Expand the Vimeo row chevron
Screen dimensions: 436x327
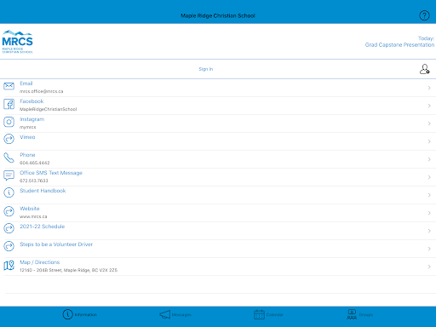click(x=429, y=141)
